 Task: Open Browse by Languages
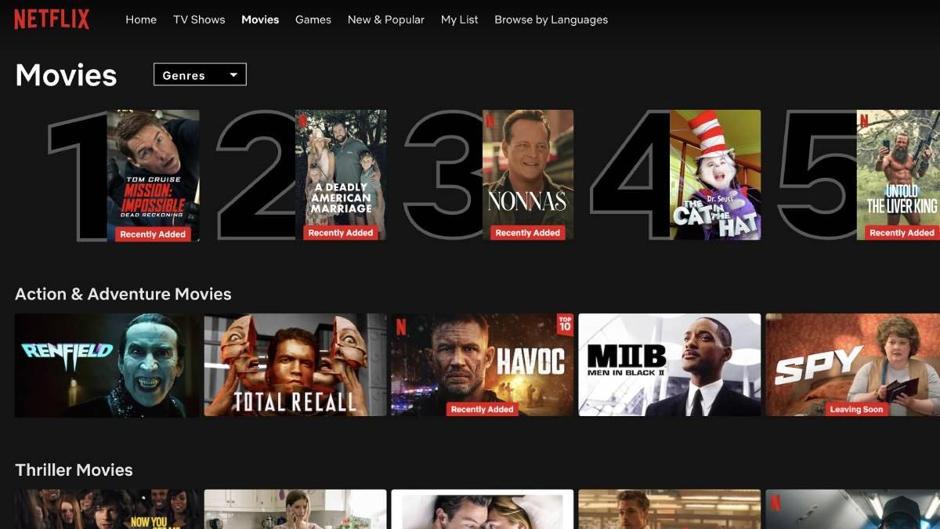coord(551,20)
